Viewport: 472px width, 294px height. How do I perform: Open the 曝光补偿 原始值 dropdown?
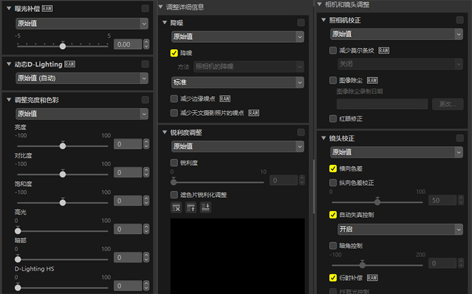82,23
